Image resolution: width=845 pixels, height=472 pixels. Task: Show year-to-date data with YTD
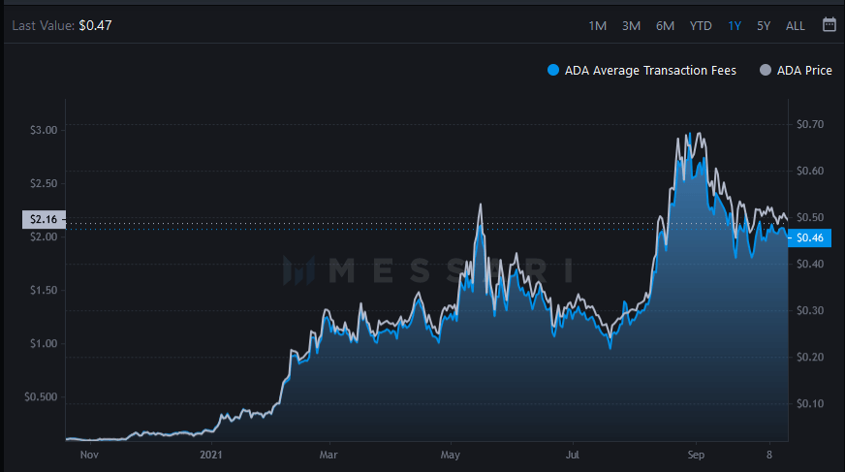click(701, 25)
